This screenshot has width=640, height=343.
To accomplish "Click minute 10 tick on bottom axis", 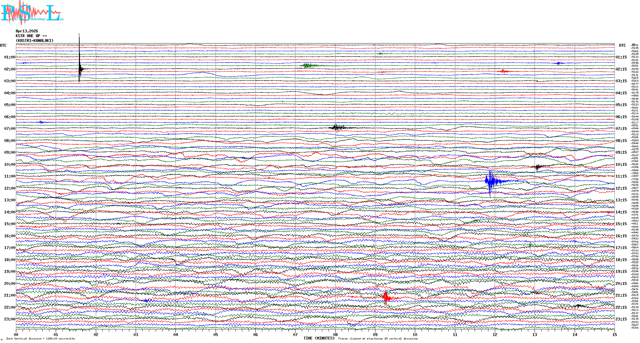I will point(415,334).
